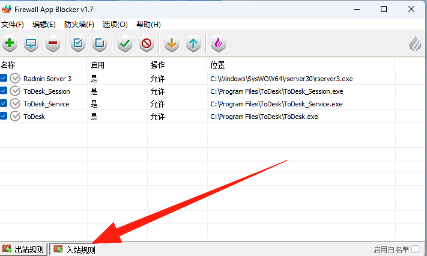This screenshot has width=427, height=256.
Task: Click the green checkmark allow icon
Action: [x=125, y=43]
